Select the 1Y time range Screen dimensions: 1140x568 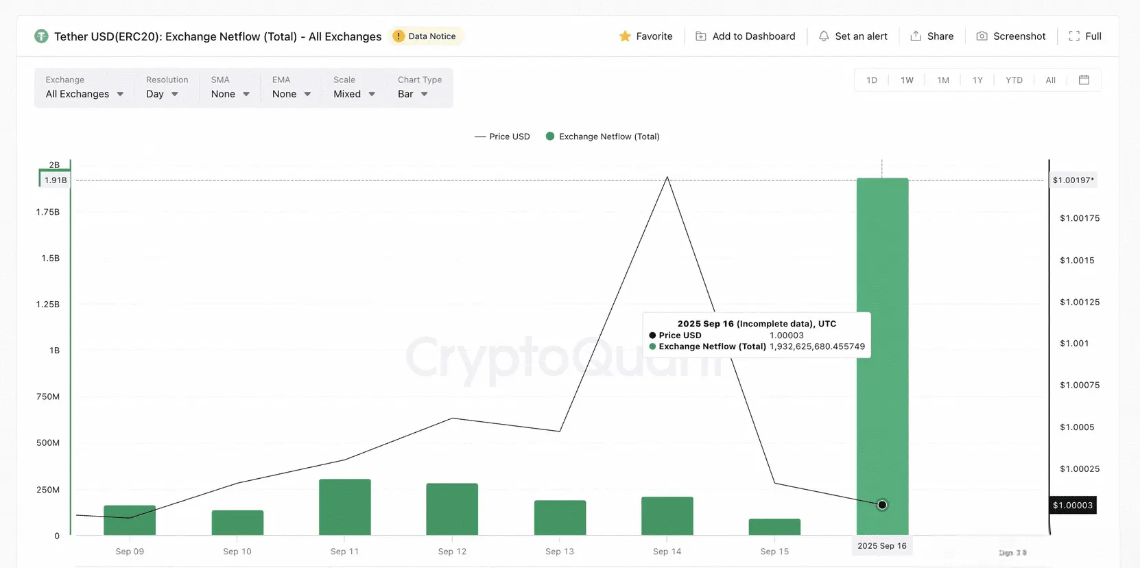[x=977, y=80]
